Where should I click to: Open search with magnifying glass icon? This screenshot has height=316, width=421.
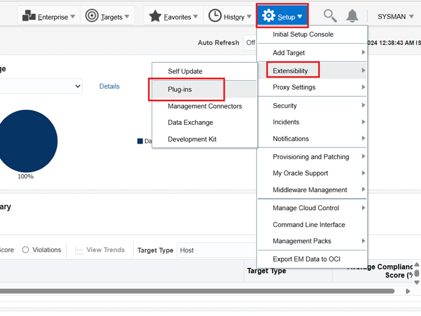click(x=330, y=16)
